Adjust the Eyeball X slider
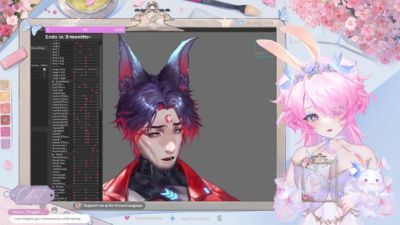The height and width of the screenshot is (225, 400). pos(86,134)
